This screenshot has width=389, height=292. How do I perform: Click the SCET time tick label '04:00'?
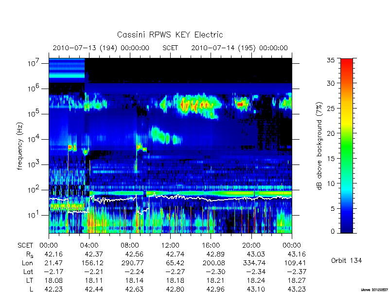[x=89, y=246]
